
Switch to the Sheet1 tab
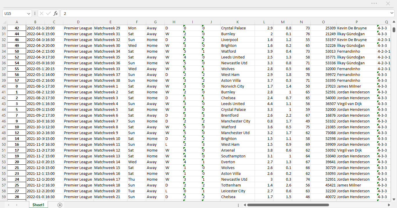pyautogui.click(x=38, y=205)
